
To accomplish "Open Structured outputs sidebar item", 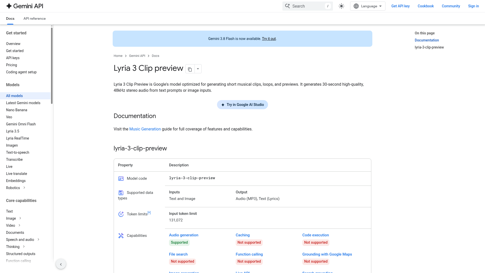I will (21, 254).
